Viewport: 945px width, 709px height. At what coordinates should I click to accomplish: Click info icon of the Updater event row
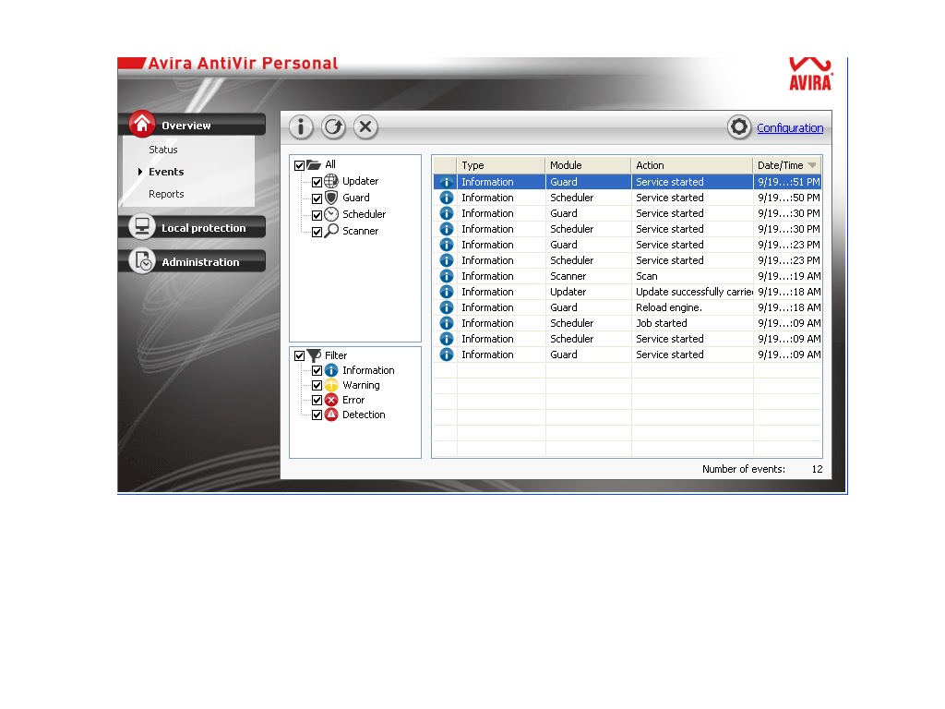click(x=446, y=291)
